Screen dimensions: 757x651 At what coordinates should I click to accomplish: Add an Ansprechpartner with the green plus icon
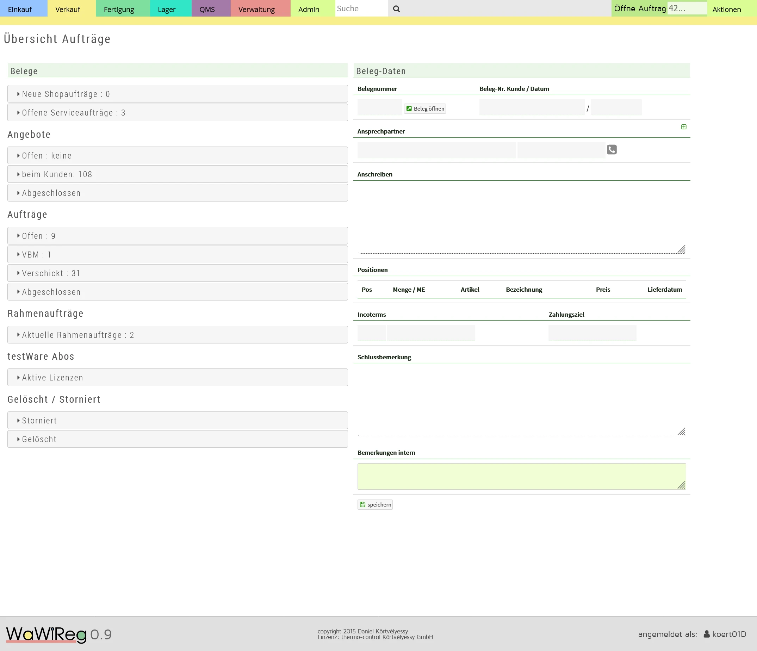(684, 126)
